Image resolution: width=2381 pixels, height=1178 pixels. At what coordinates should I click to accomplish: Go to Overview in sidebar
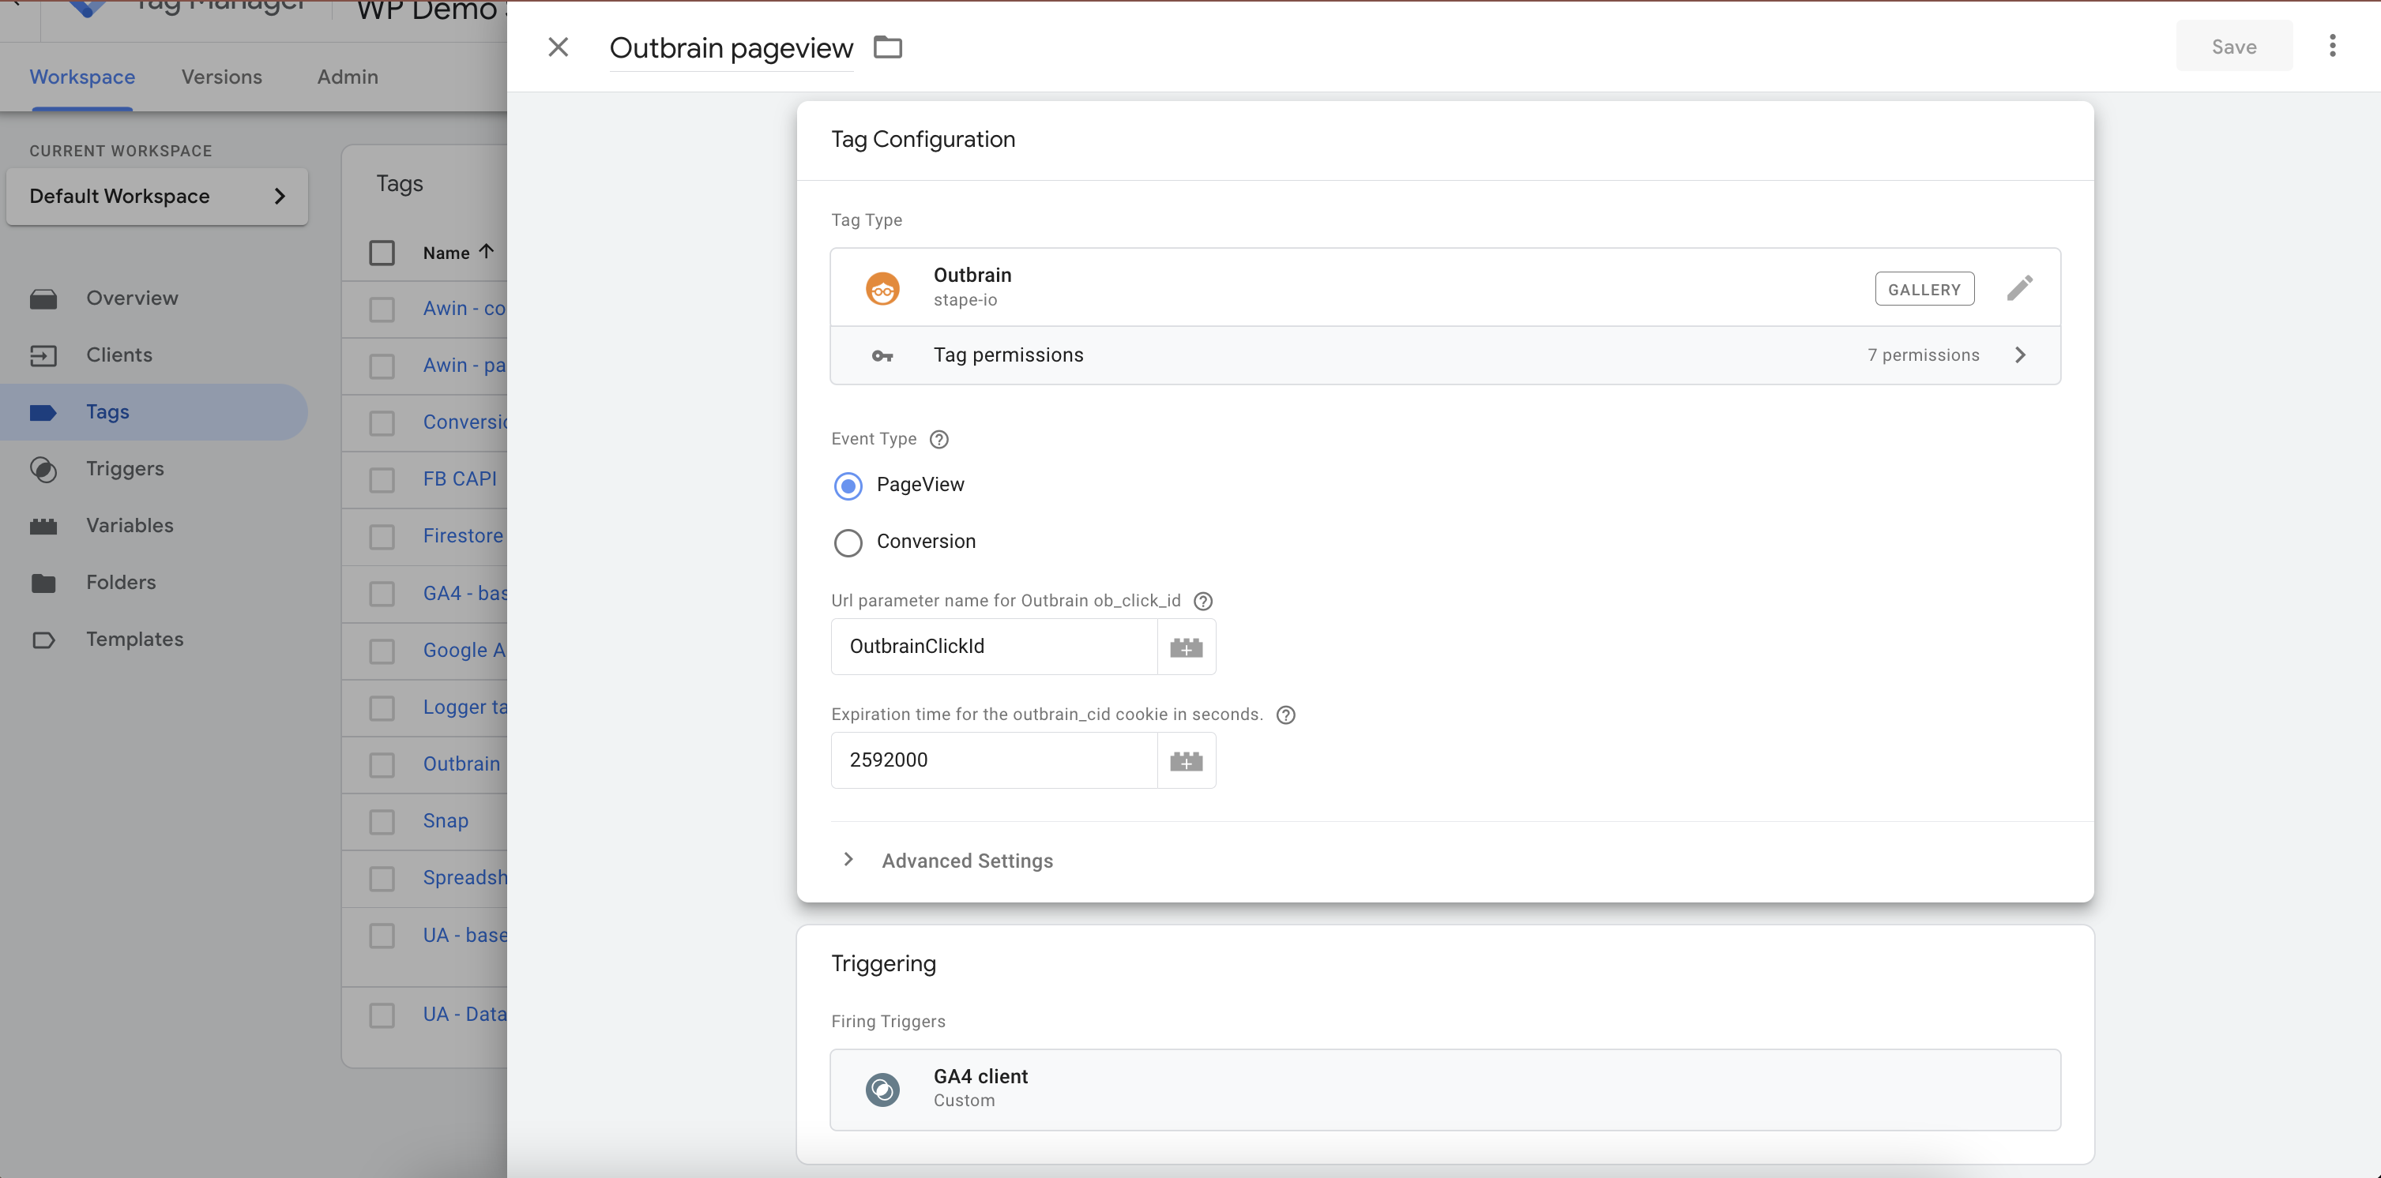132,298
